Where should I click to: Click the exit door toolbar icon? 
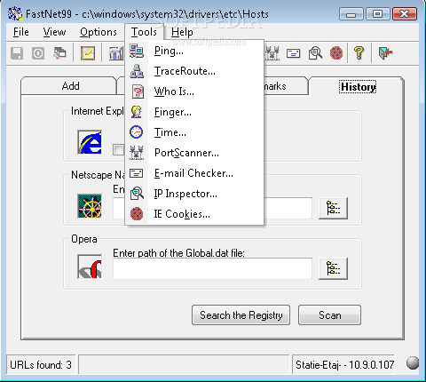click(x=385, y=53)
